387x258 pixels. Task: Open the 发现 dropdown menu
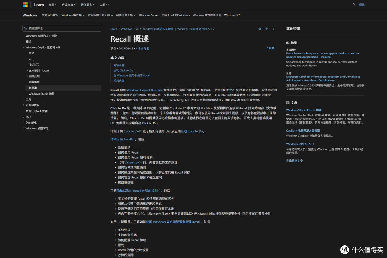(53, 5)
